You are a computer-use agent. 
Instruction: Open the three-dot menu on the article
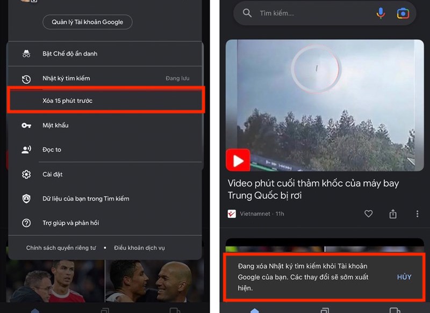coord(418,213)
